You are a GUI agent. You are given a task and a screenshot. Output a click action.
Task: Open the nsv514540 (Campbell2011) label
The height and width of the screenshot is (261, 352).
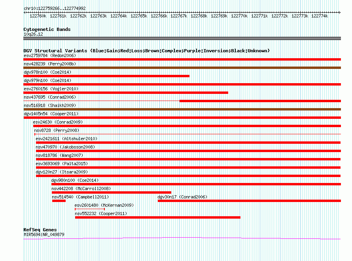click(80, 197)
